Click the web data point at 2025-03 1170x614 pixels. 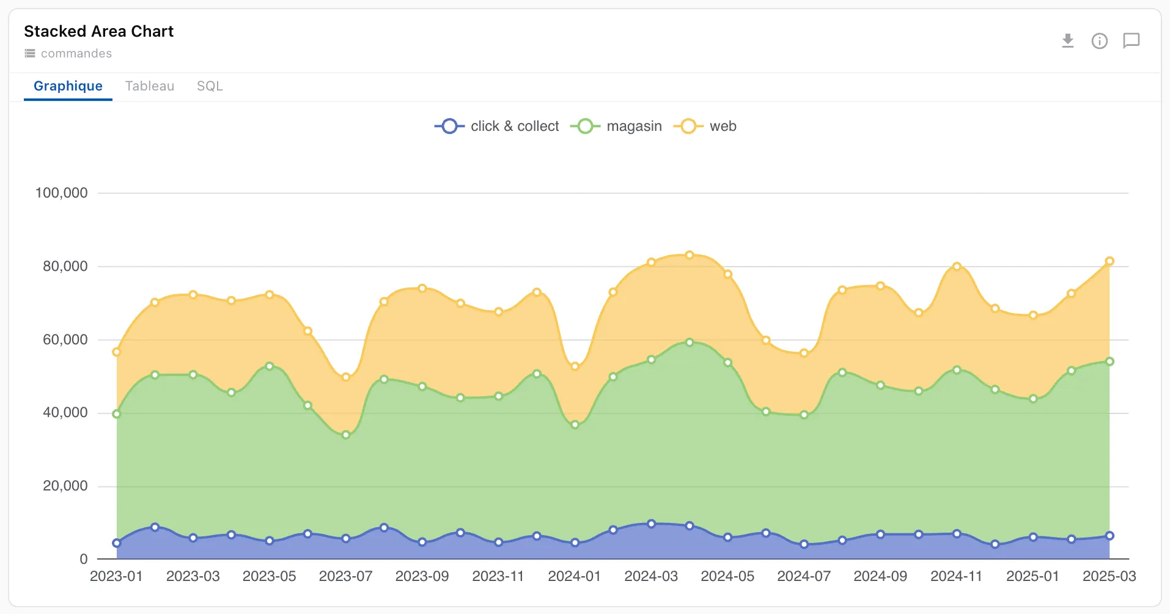pos(1109,261)
